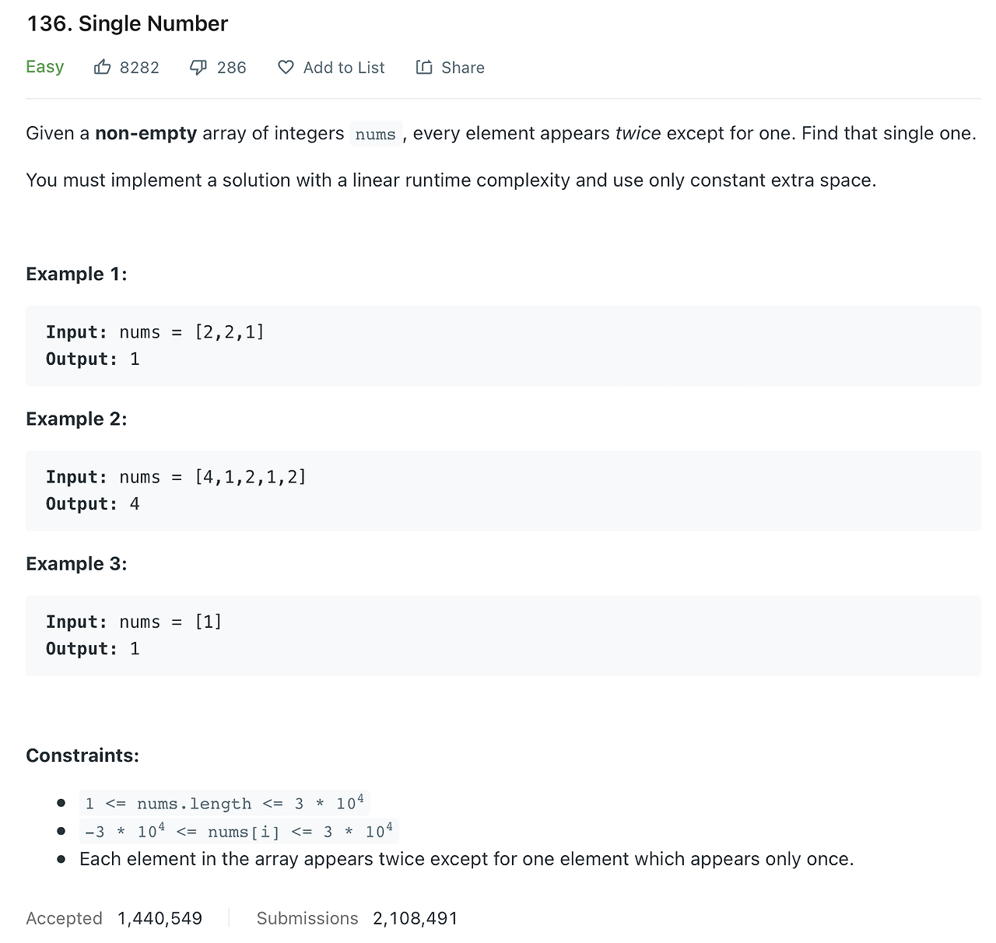Click the heart icon beside Add to List
This screenshot has width=996, height=943.
click(286, 68)
